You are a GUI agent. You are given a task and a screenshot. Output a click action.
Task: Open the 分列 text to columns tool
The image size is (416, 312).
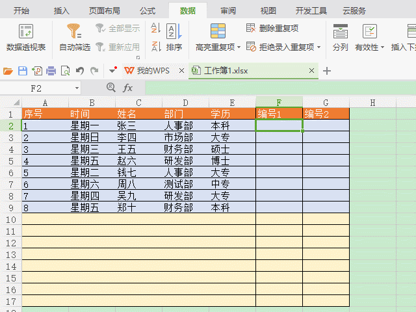pos(340,38)
